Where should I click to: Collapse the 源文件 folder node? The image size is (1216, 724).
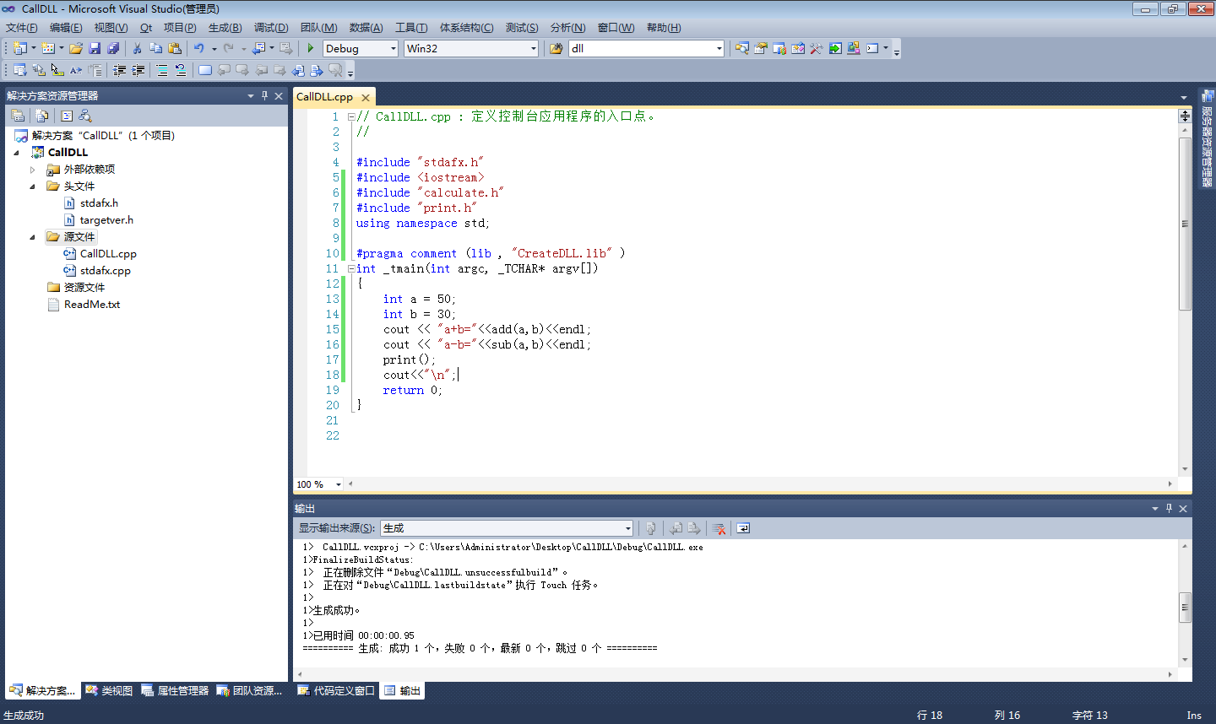pyautogui.click(x=33, y=237)
